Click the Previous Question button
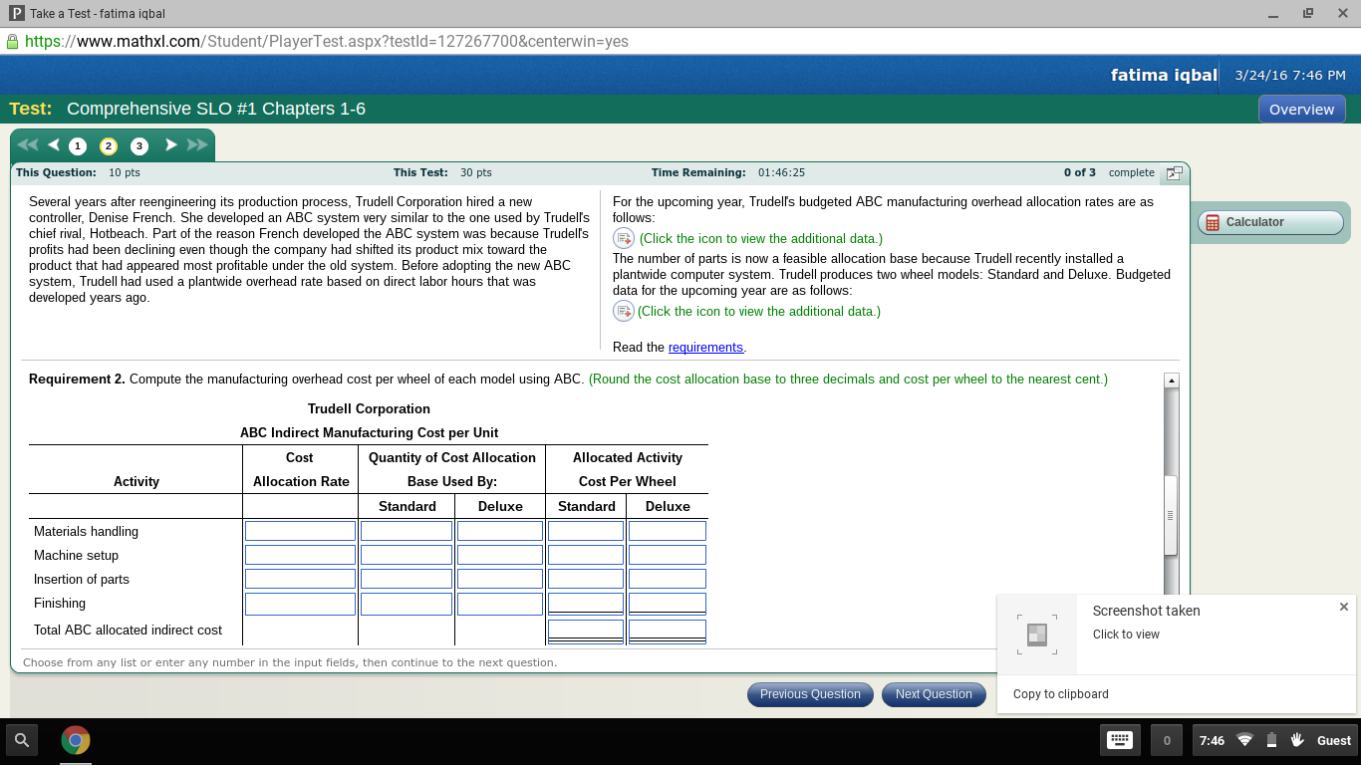The height and width of the screenshot is (765, 1361). [x=810, y=694]
